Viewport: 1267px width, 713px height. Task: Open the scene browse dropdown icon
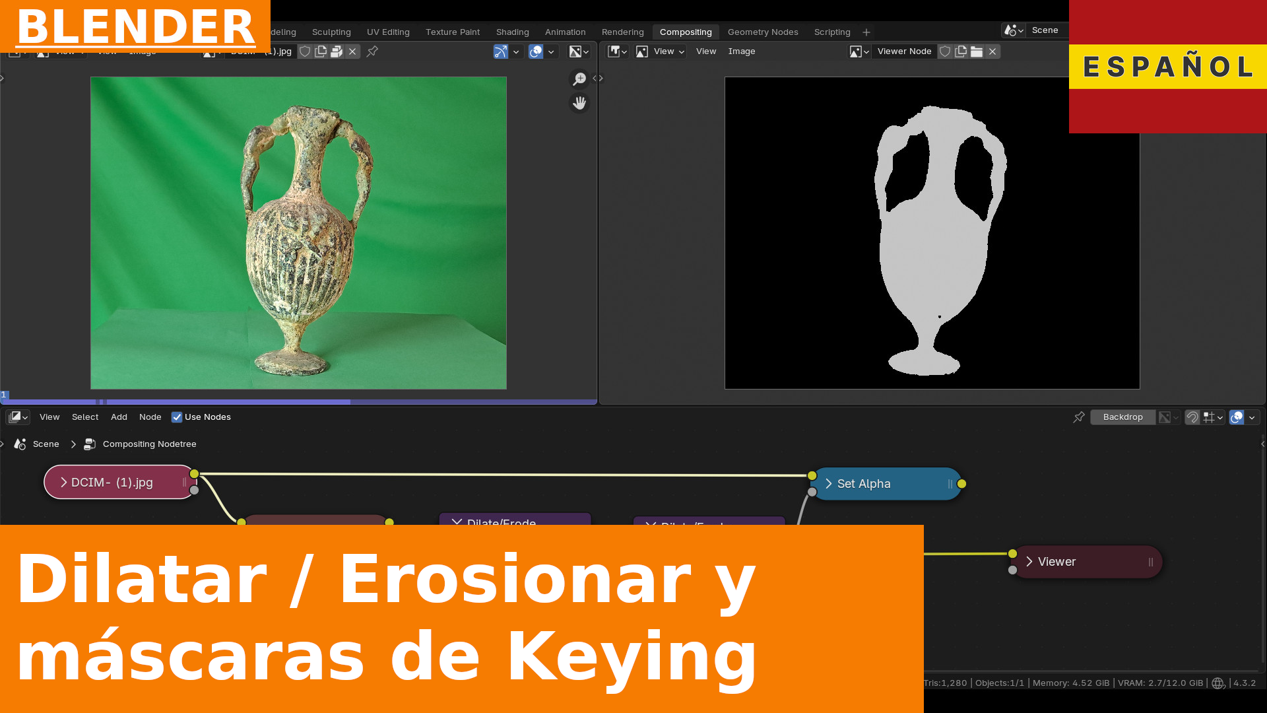click(x=1014, y=30)
